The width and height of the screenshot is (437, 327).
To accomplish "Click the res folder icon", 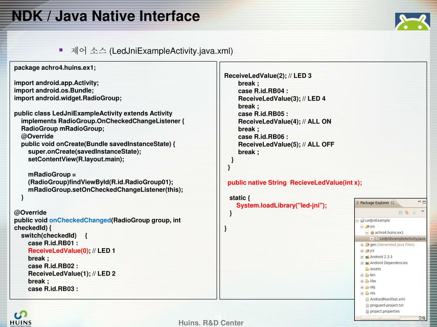I will (x=367, y=293).
